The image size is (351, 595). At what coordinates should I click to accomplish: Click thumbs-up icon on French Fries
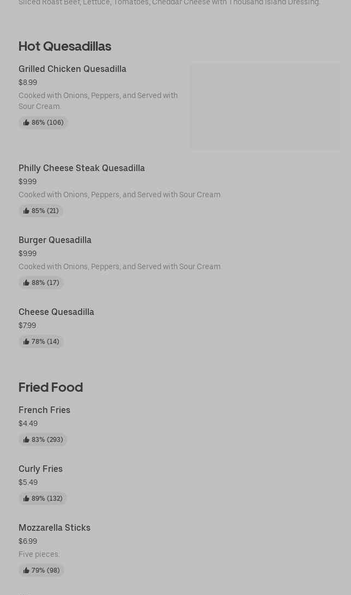point(26,440)
